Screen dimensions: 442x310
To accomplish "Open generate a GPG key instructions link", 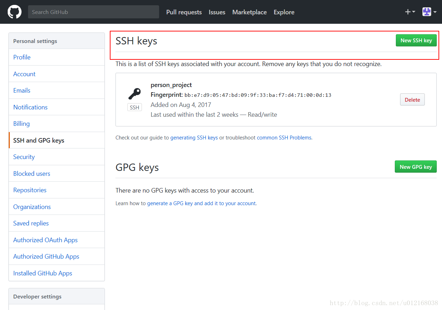I will click(201, 203).
